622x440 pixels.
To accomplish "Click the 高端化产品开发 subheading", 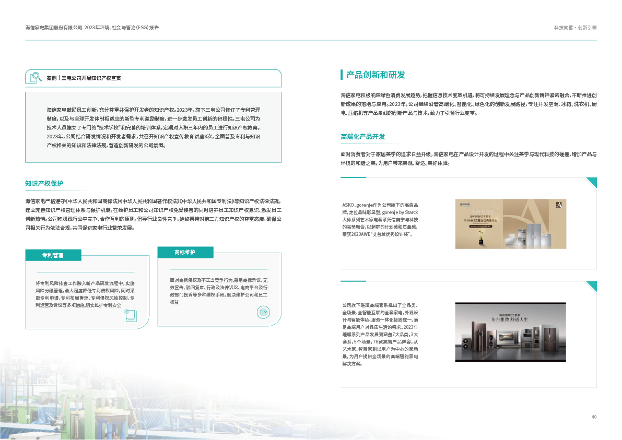I will click(362, 137).
